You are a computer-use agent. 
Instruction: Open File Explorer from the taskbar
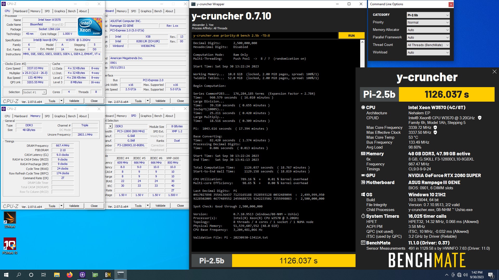(x=57, y=275)
